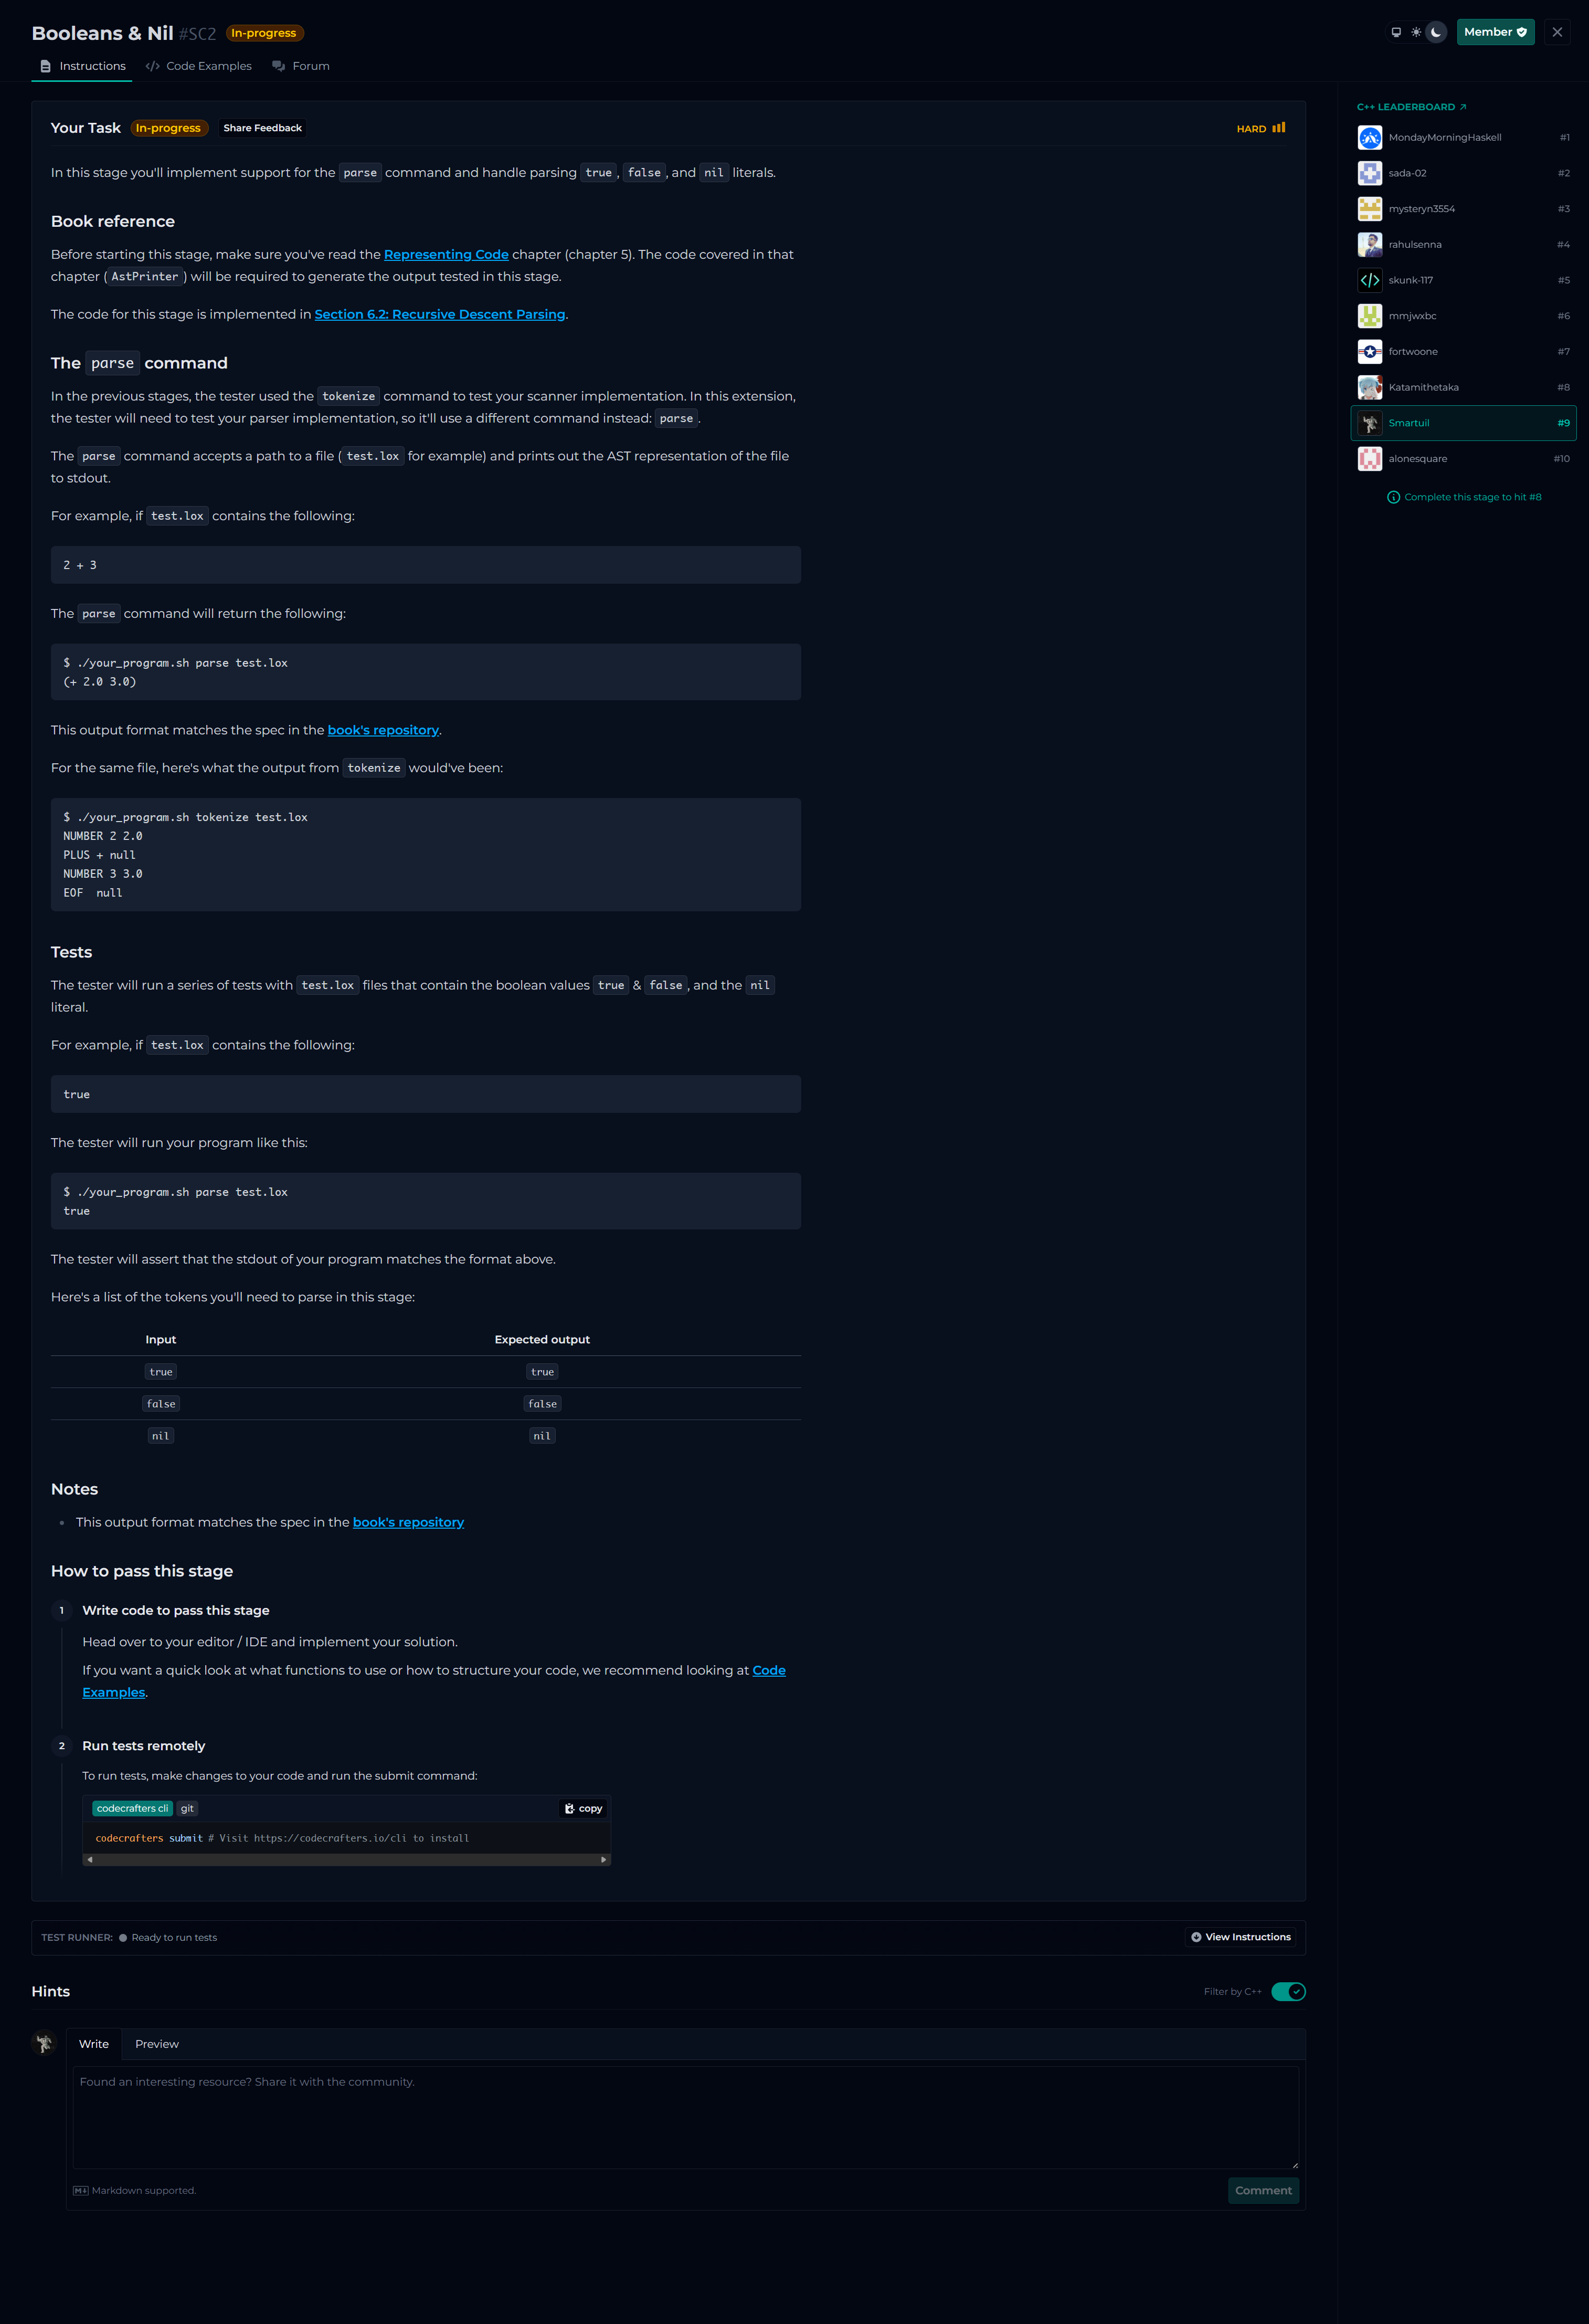Click MondayMorningHaskell's leaderboard avatar
This screenshot has height=2324, width=1589.
(1370, 138)
